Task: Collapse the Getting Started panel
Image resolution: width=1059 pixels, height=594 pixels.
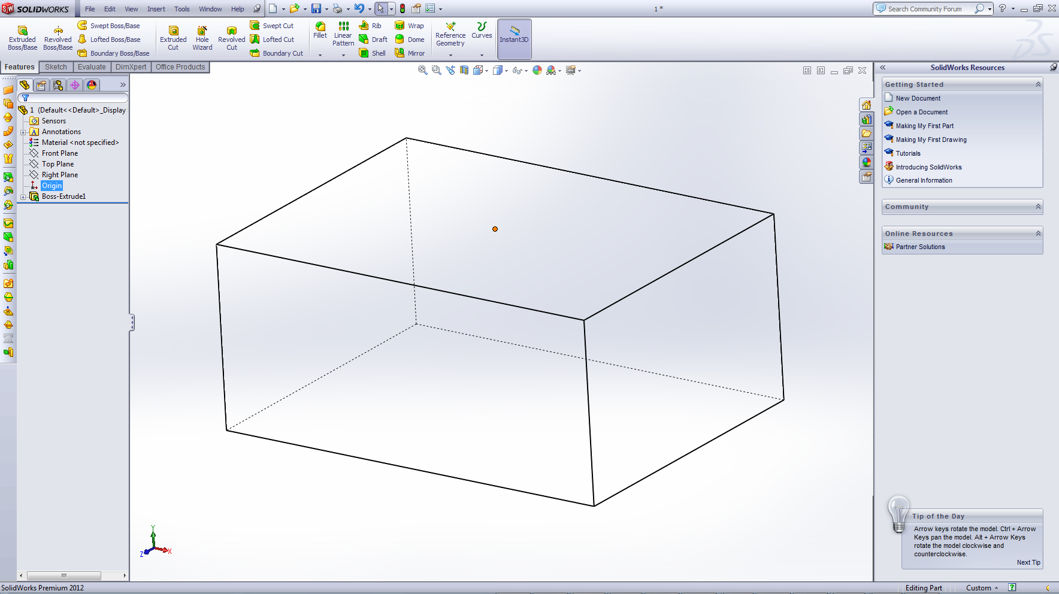Action: (1038, 84)
